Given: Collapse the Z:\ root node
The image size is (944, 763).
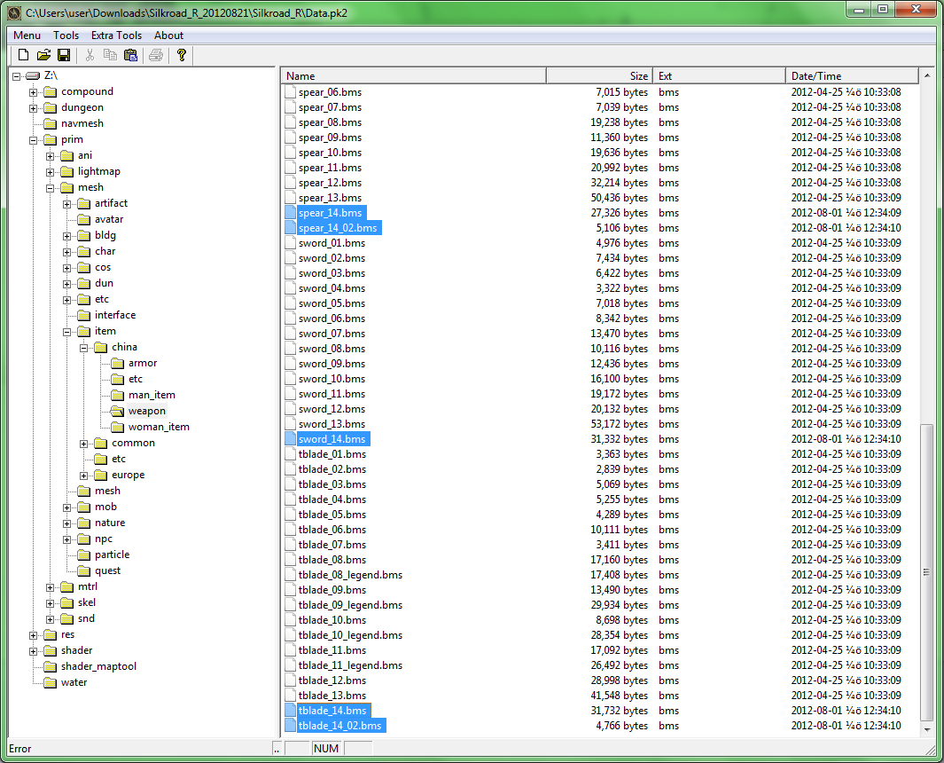Looking at the screenshot, I should pos(16,76).
